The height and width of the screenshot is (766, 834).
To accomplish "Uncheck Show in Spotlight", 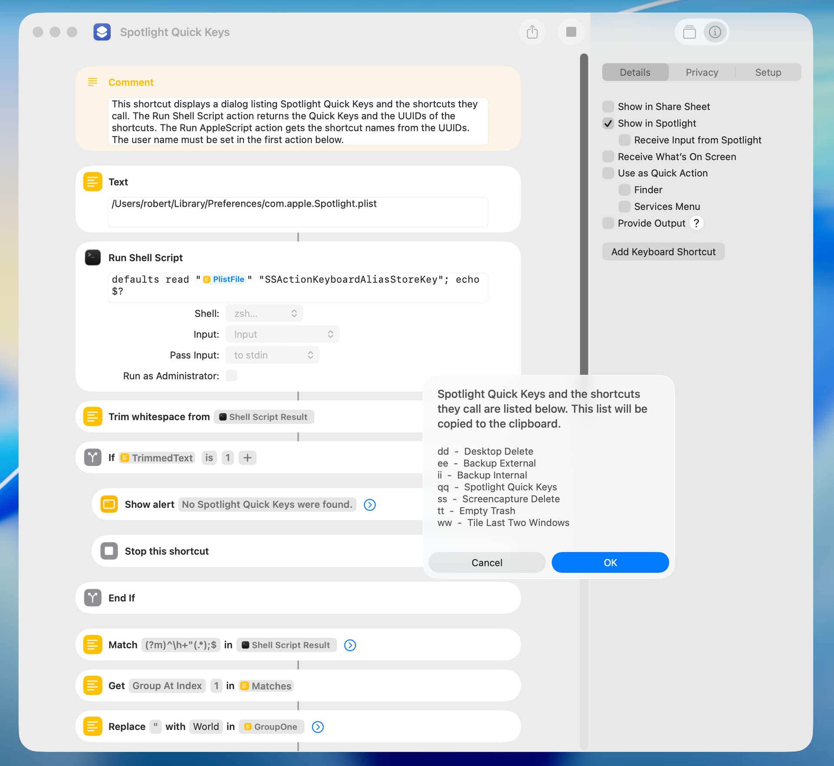I will tap(608, 123).
